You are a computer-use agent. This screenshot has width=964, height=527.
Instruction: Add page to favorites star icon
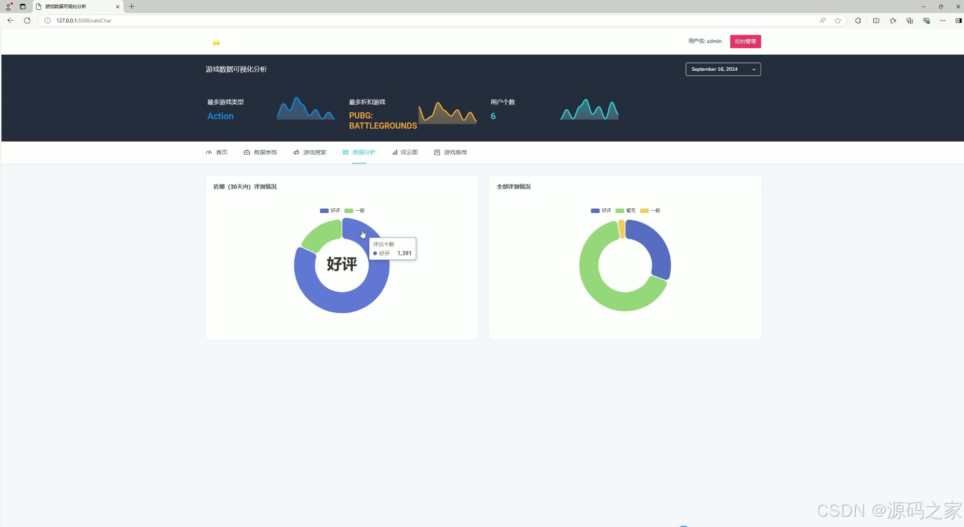[x=838, y=20]
